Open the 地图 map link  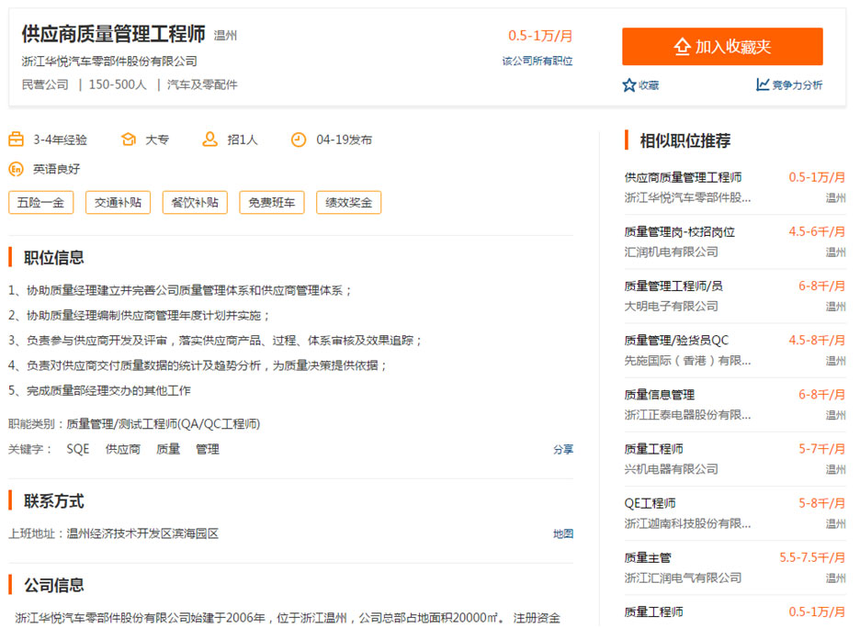(562, 533)
